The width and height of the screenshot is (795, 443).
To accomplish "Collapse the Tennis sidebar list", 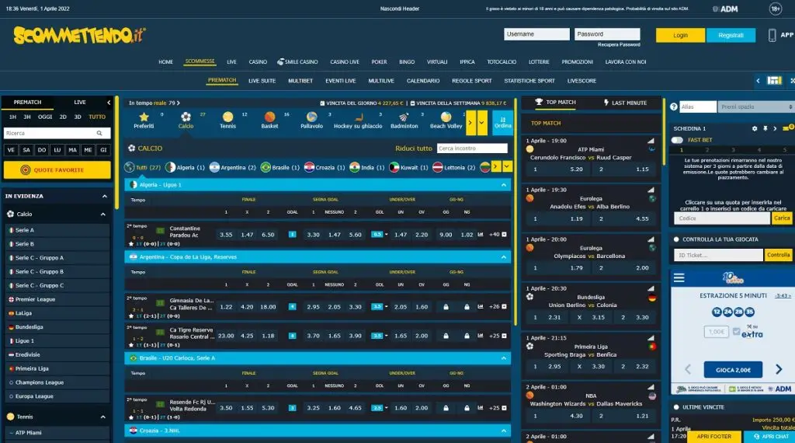I will 103,417.
